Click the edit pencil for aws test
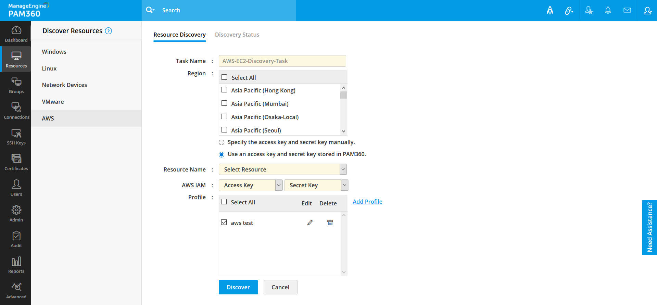This screenshot has height=305, width=657. pos(310,223)
